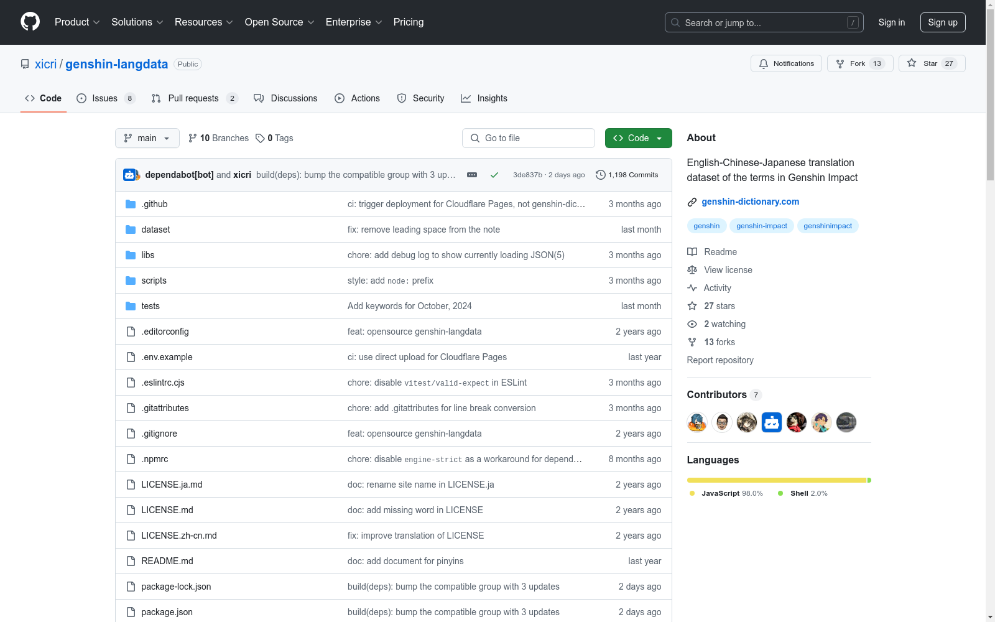Open the main branch selector dropdown
This screenshot has height=622, width=995.
(x=147, y=138)
